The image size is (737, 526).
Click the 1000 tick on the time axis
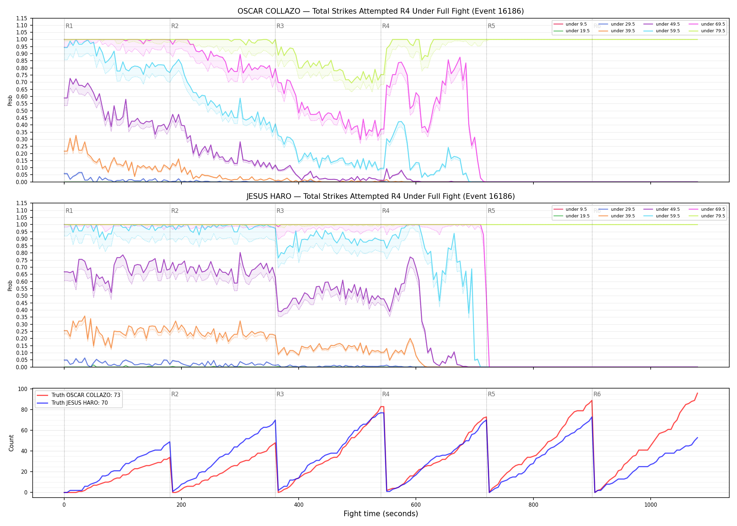pyautogui.click(x=650, y=505)
